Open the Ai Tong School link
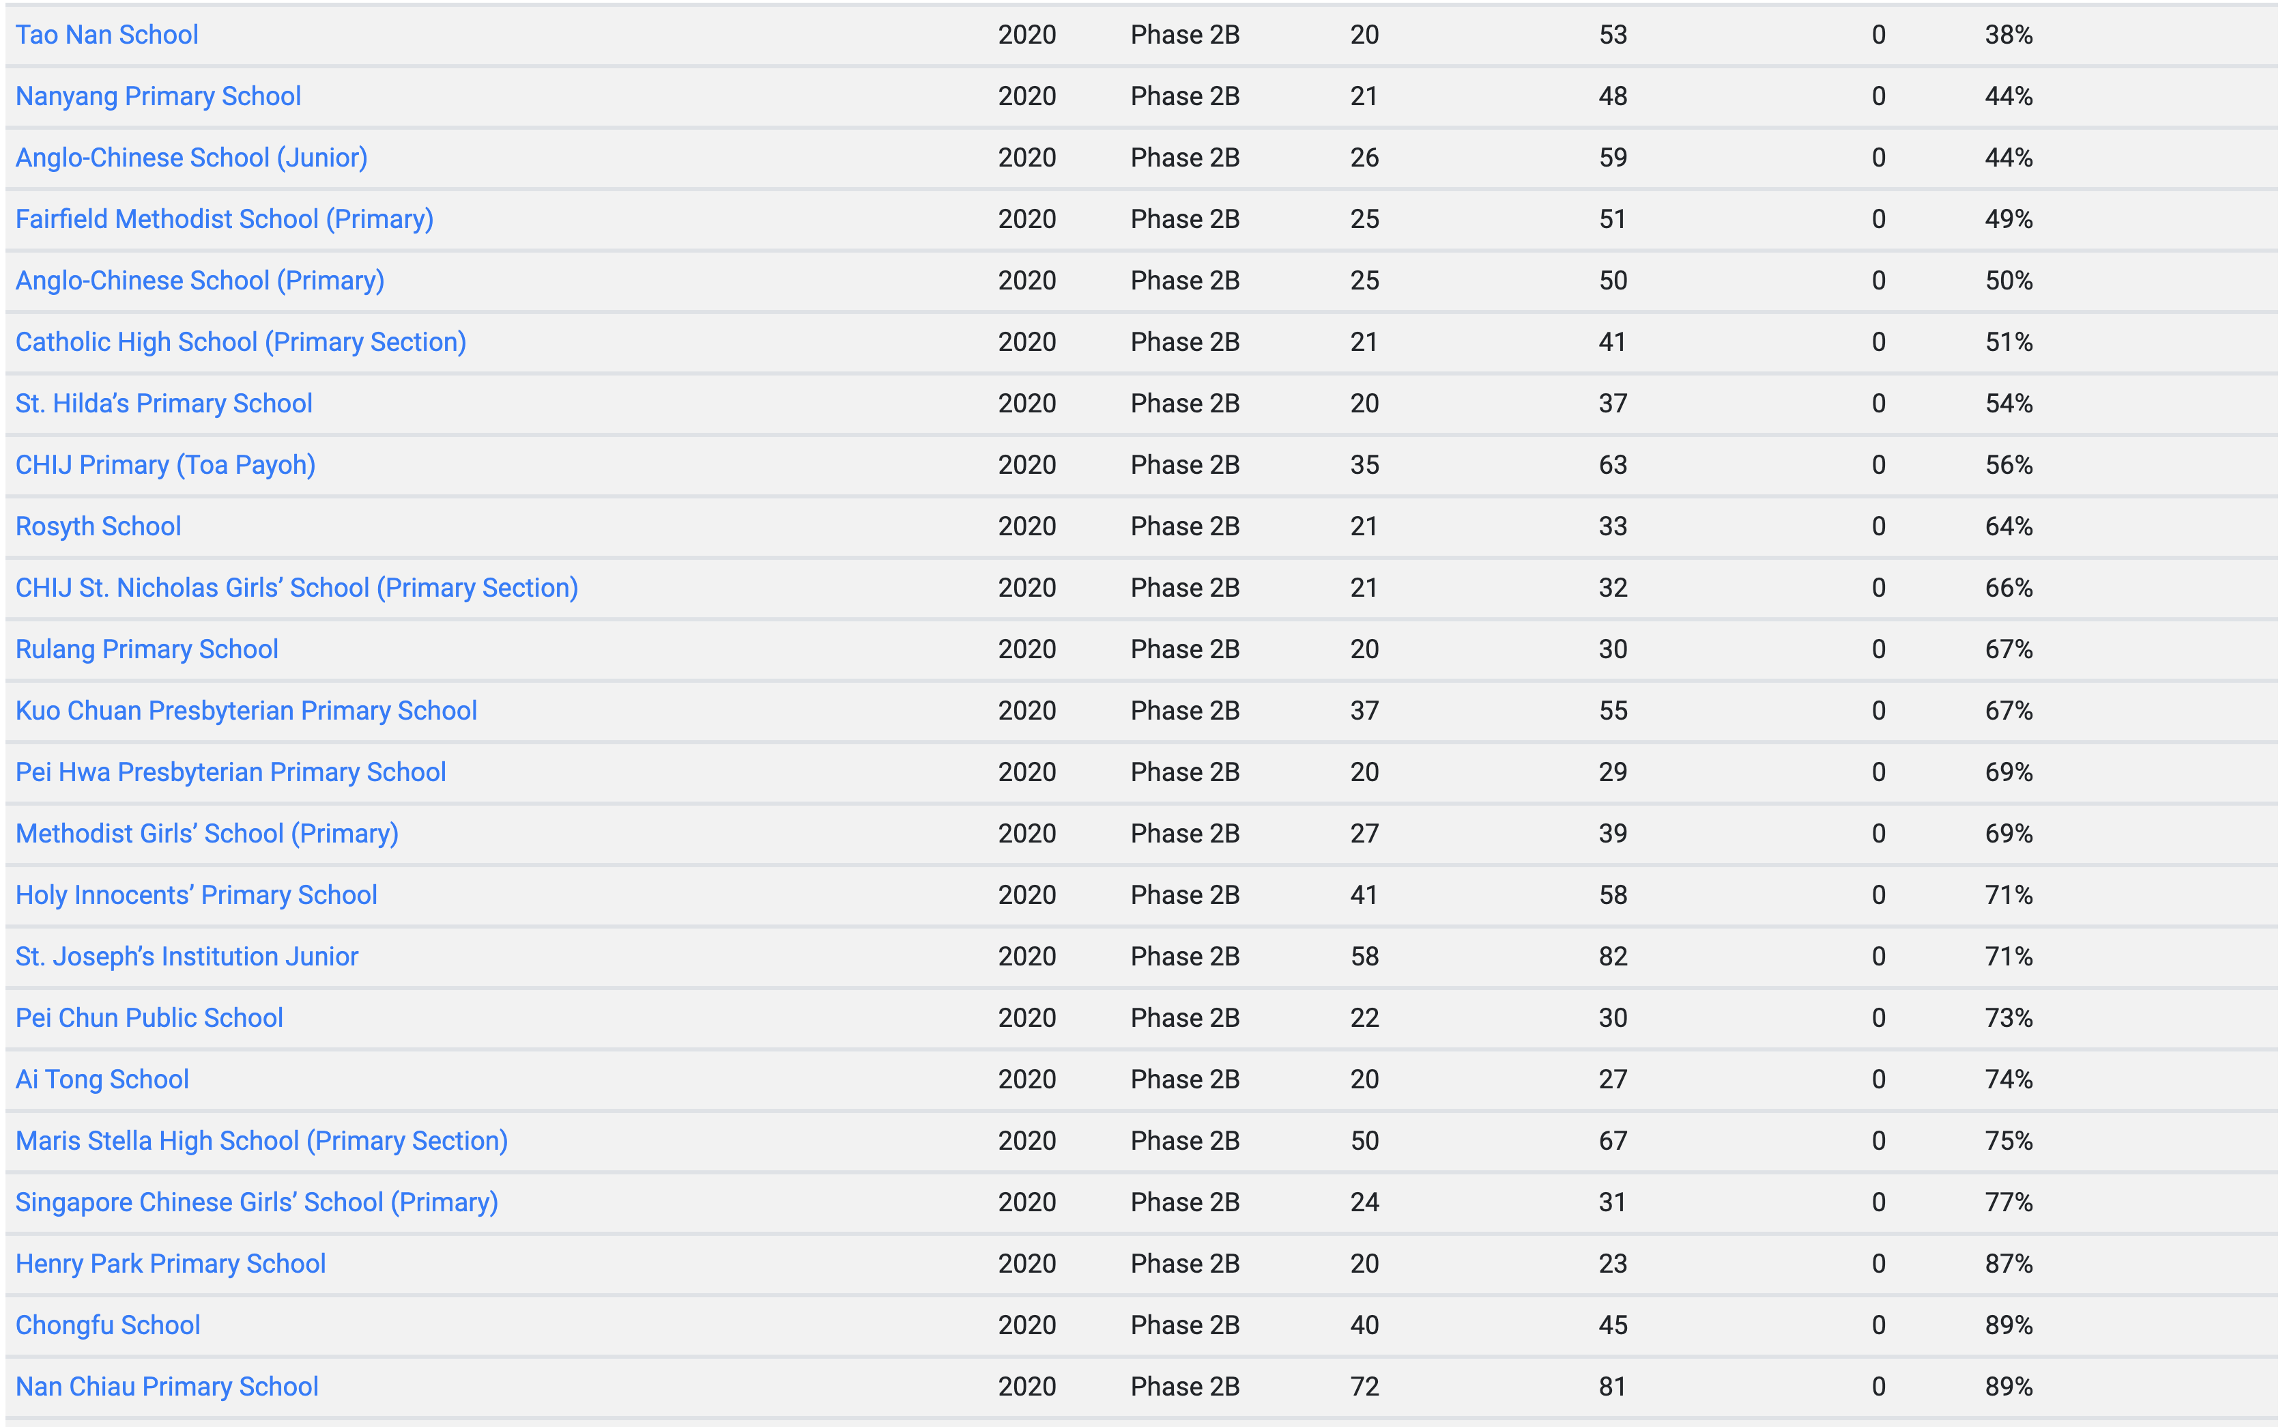The image size is (2285, 1427). (102, 1079)
